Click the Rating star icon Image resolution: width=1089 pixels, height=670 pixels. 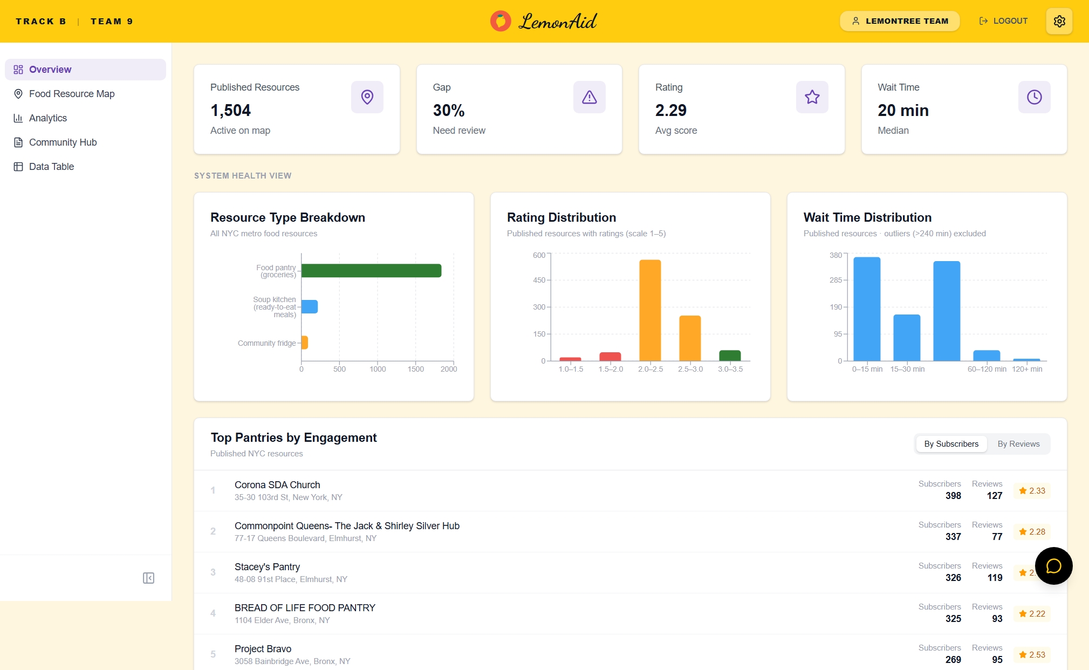pyautogui.click(x=812, y=97)
